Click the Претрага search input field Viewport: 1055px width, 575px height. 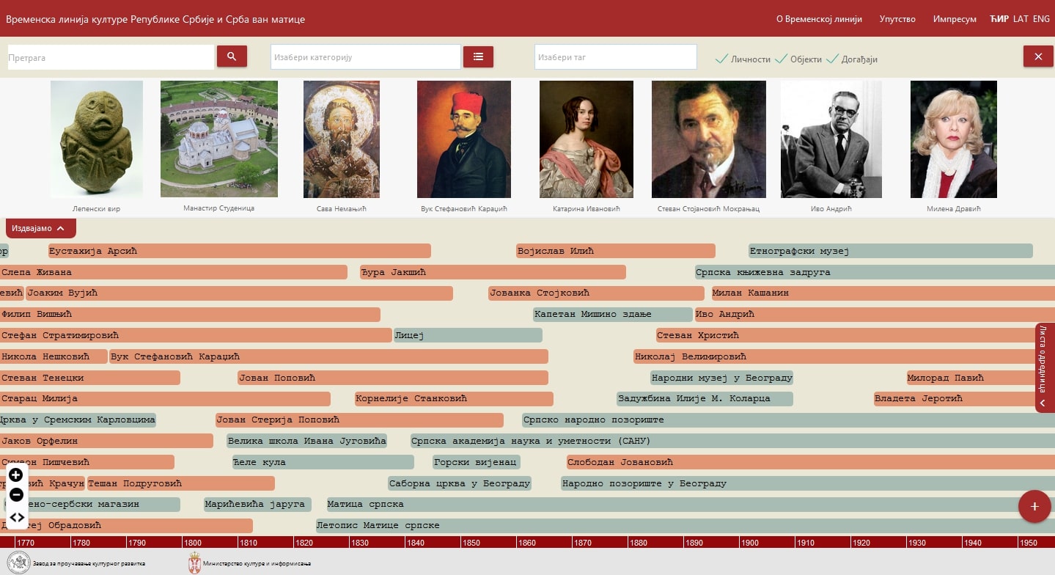(x=111, y=57)
